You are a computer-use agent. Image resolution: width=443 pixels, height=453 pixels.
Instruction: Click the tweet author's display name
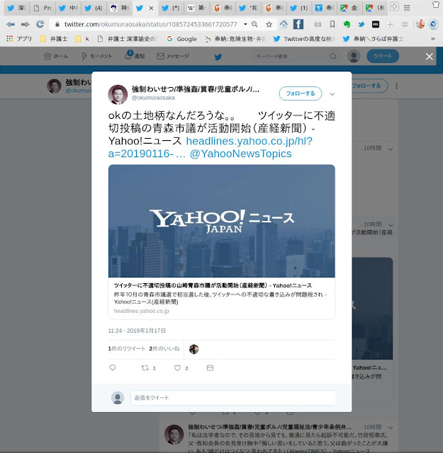tap(196, 89)
